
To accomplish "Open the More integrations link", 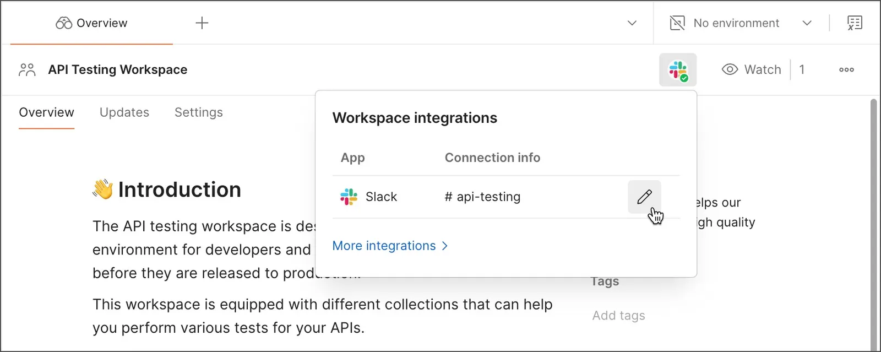I will pyautogui.click(x=390, y=246).
